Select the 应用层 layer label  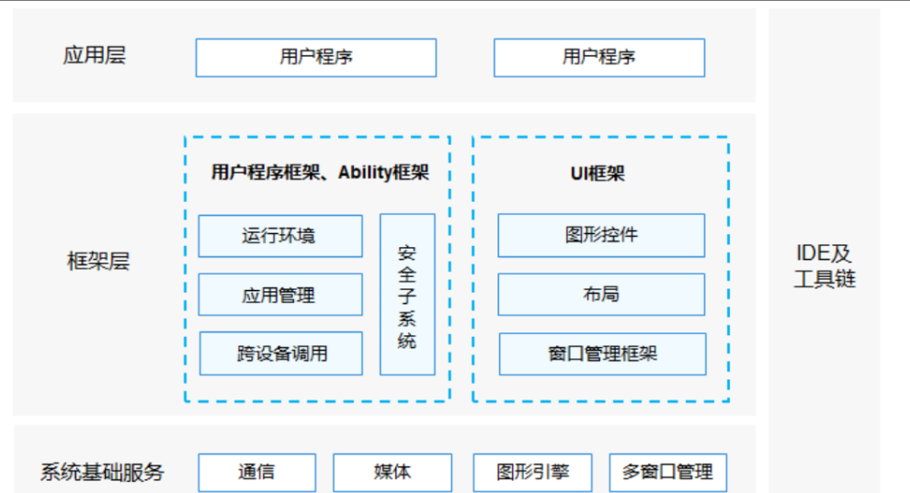pos(95,56)
